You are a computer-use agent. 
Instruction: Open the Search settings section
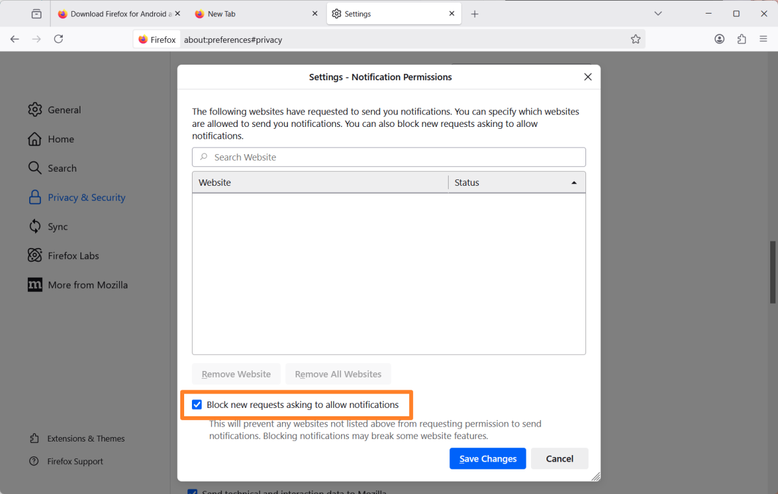click(x=62, y=168)
